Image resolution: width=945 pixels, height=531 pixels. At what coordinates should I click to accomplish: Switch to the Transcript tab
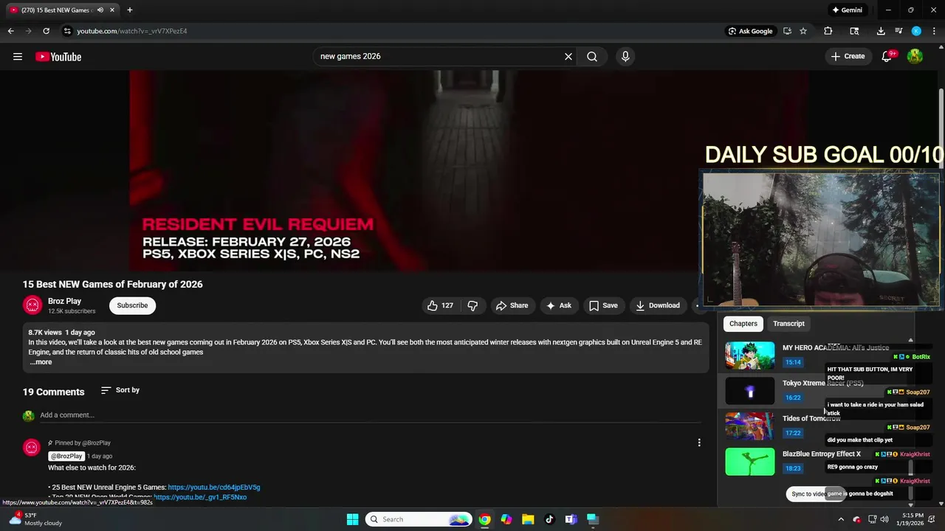click(x=788, y=324)
